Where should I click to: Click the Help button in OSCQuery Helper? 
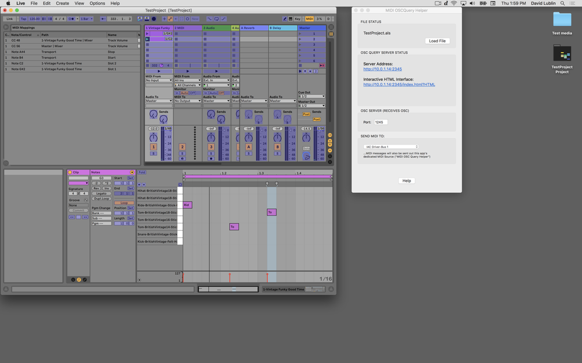[x=407, y=181]
